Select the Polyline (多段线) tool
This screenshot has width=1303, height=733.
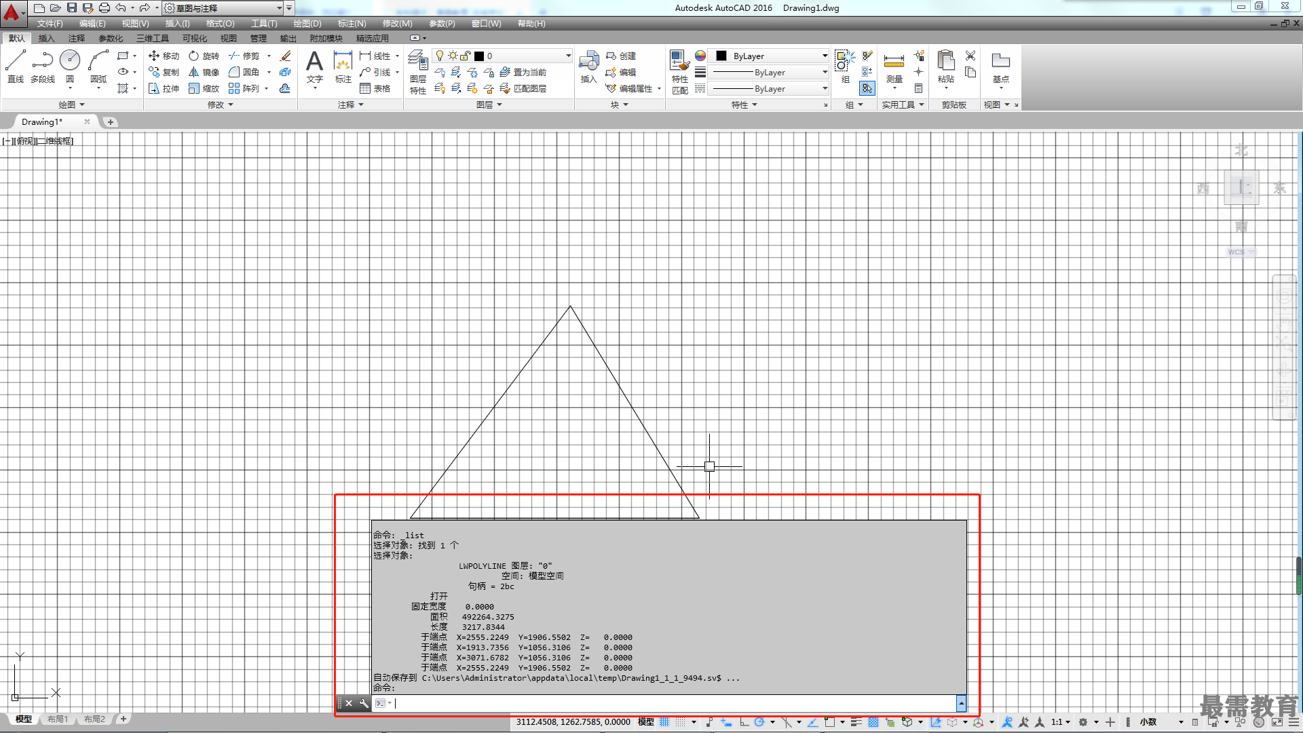(43, 67)
